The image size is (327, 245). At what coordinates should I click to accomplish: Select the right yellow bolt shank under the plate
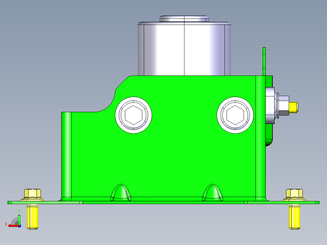click(295, 216)
